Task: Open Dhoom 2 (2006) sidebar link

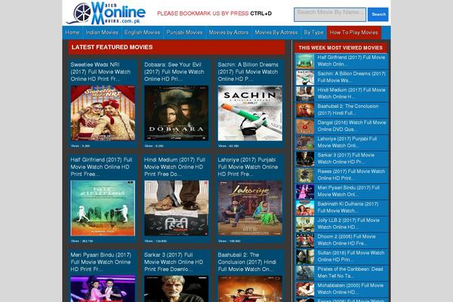Action: click(x=347, y=240)
